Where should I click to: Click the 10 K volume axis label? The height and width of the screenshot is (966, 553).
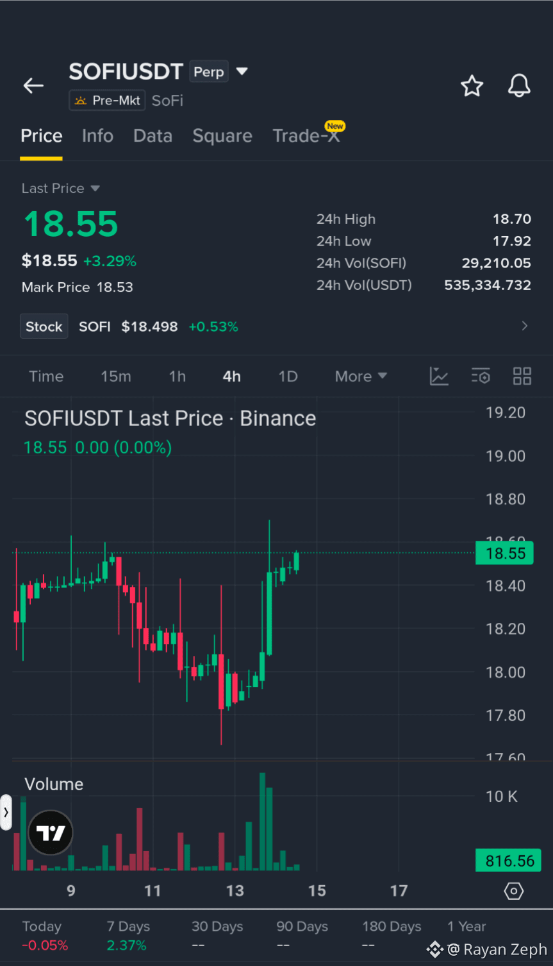tap(501, 796)
